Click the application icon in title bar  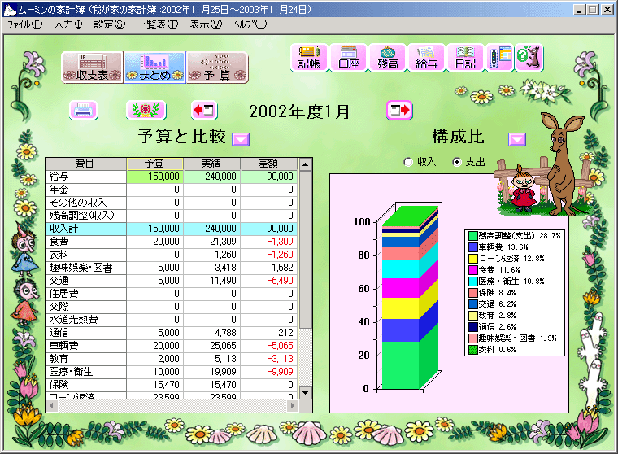coord(10,10)
